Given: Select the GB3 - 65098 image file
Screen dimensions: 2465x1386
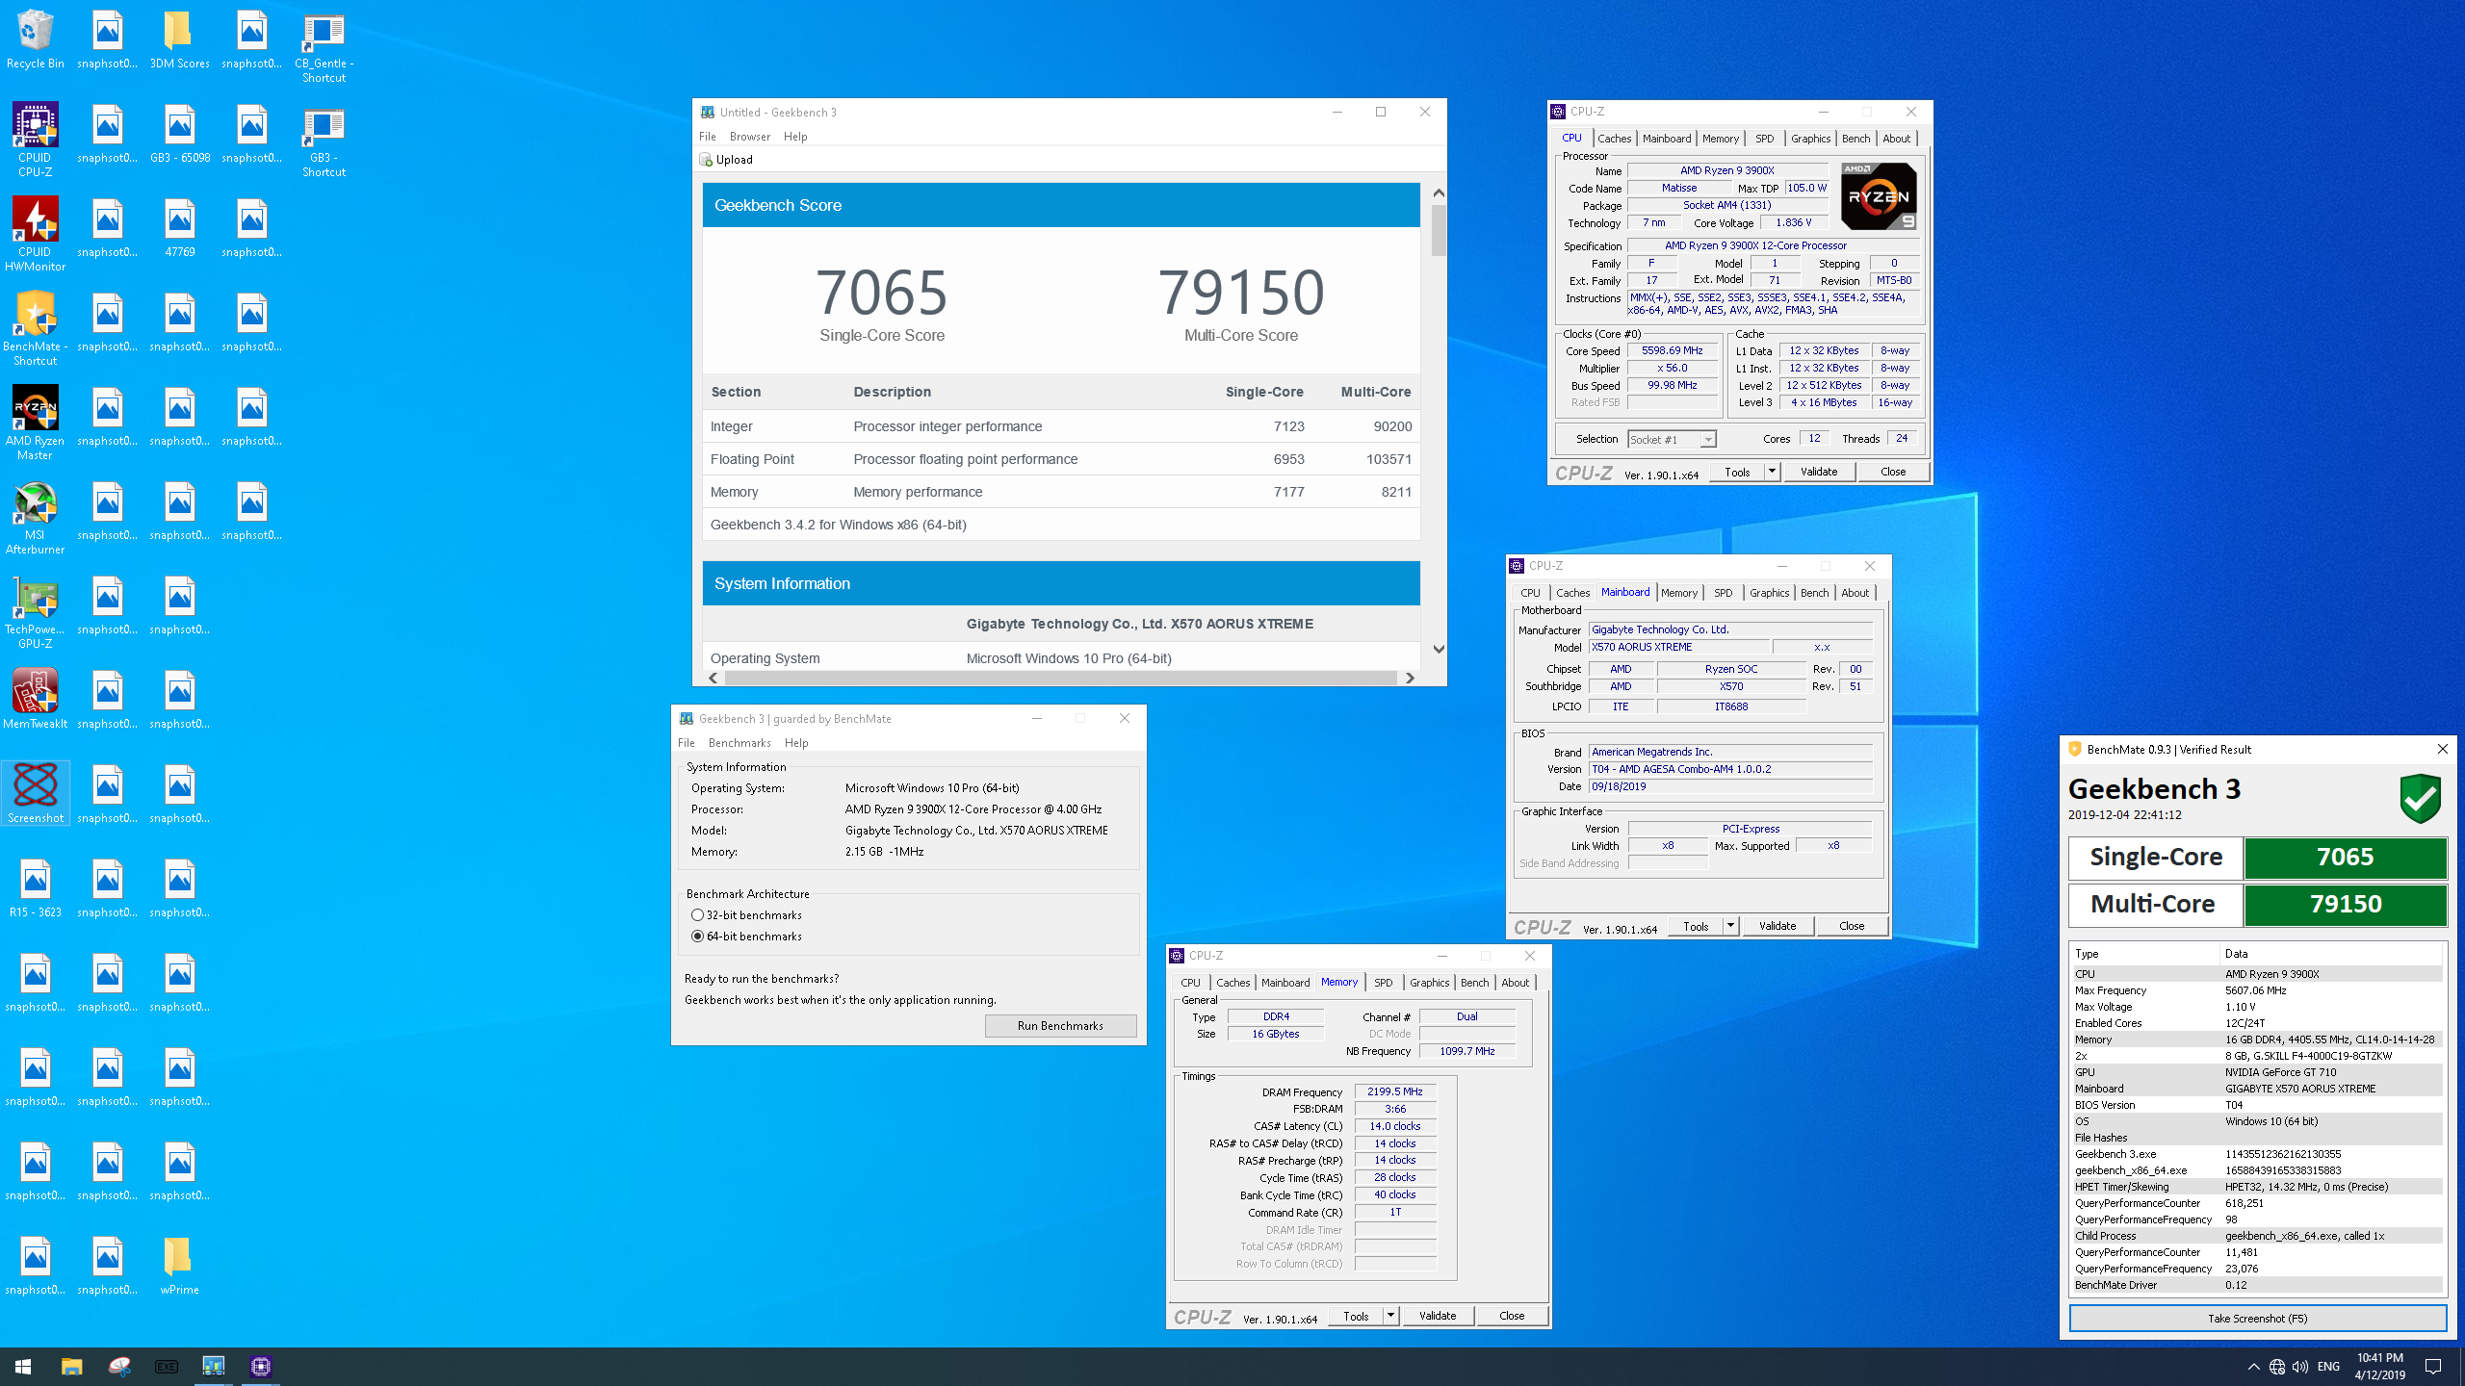Looking at the screenshot, I should click(180, 135).
